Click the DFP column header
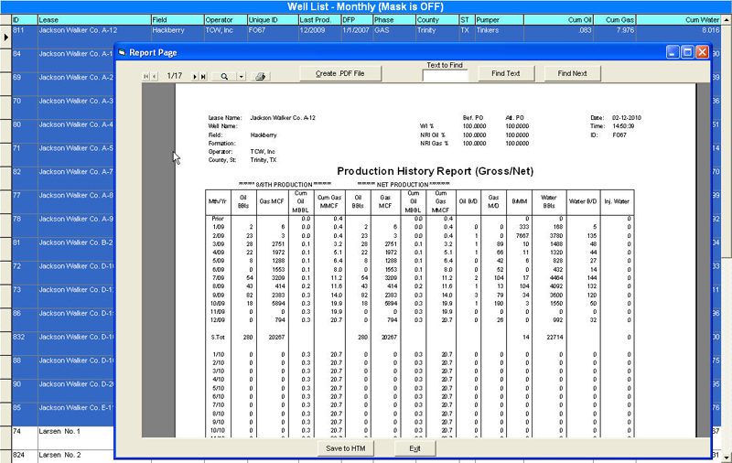732x463 pixels. pyautogui.click(x=357, y=19)
